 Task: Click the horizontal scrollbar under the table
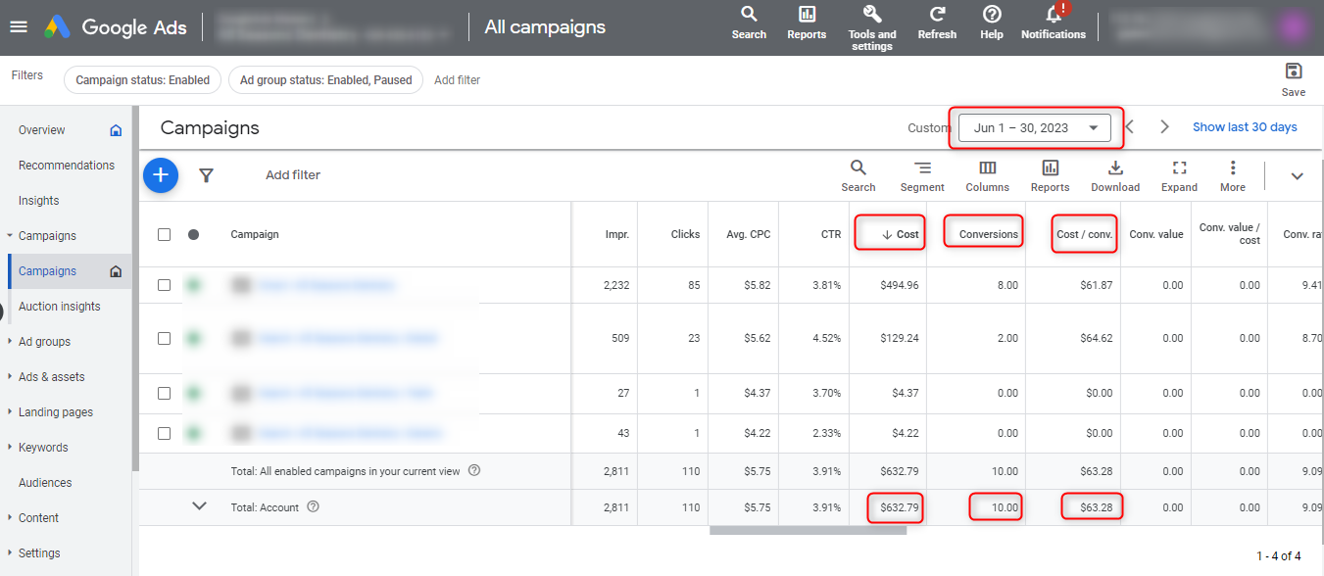(808, 531)
